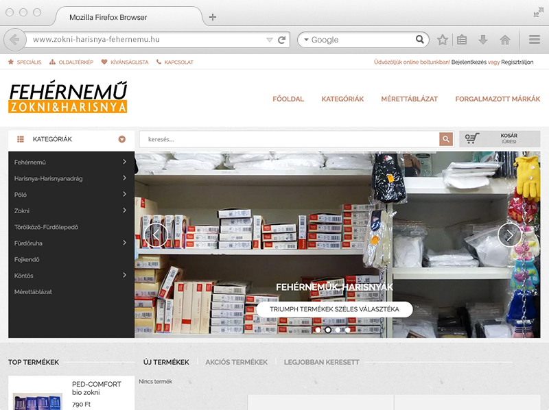Image resolution: width=549 pixels, height=410 pixels.
Task: Expand the Fürdőruha category
Action: click(124, 243)
